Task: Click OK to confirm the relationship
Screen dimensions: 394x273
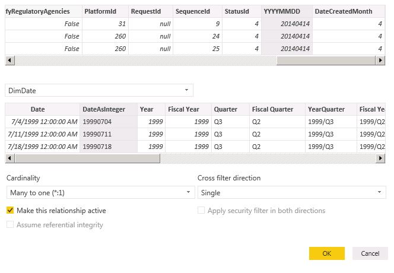Action: point(326,253)
